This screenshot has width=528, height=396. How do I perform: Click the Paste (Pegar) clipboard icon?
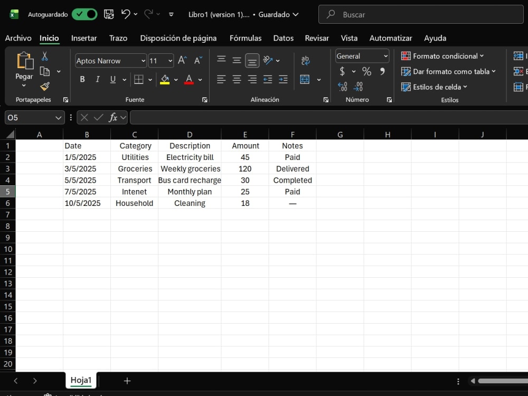pos(25,61)
